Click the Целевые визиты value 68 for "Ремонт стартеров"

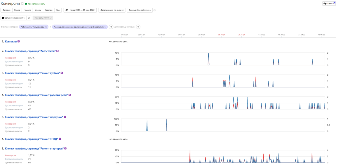click(x=29, y=162)
